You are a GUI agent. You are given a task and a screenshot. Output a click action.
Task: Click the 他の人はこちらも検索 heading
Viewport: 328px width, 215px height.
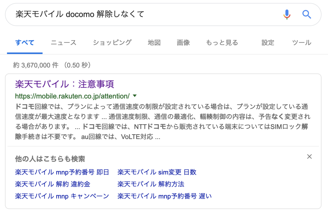point(50,159)
